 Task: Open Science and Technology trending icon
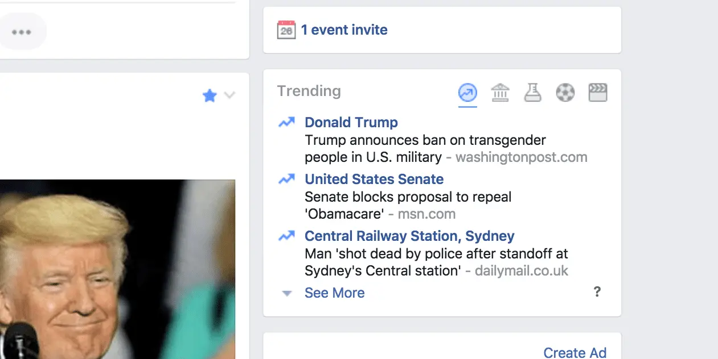(x=532, y=93)
